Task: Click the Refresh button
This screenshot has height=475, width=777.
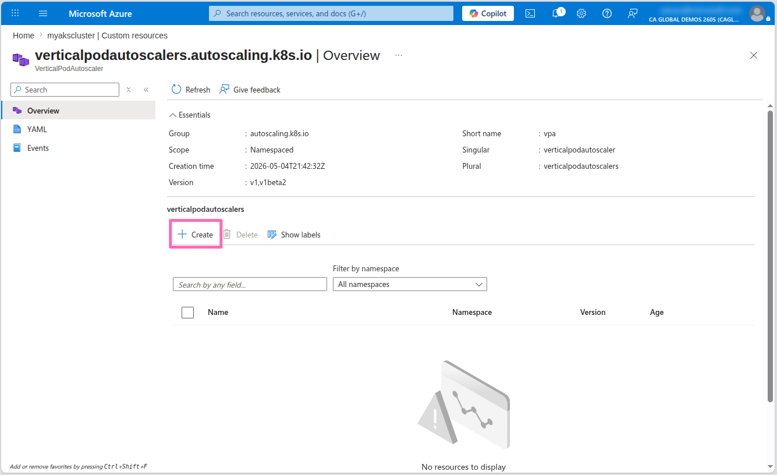Action: click(191, 90)
